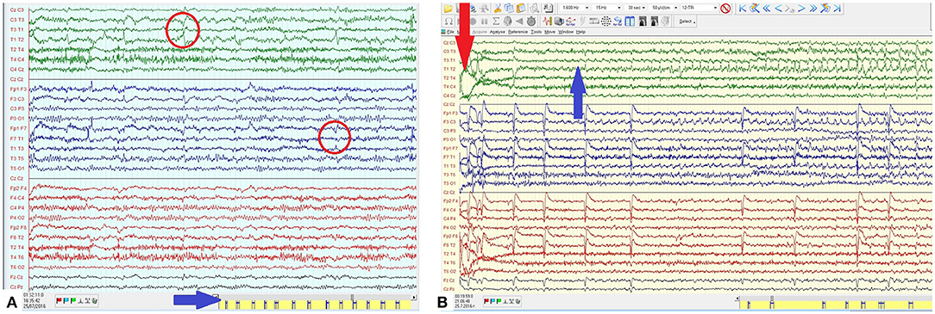This screenshot has height=314, width=935.
Task: Open the Analyse menu
Action: [x=498, y=32]
